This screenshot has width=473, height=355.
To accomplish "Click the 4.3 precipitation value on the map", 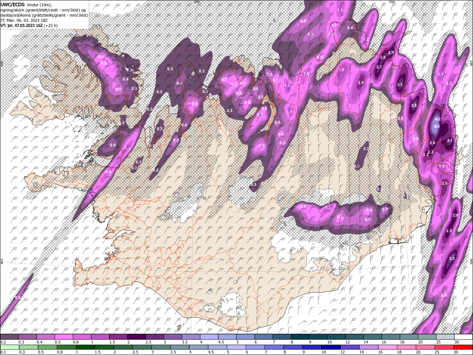I will pos(437,126).
